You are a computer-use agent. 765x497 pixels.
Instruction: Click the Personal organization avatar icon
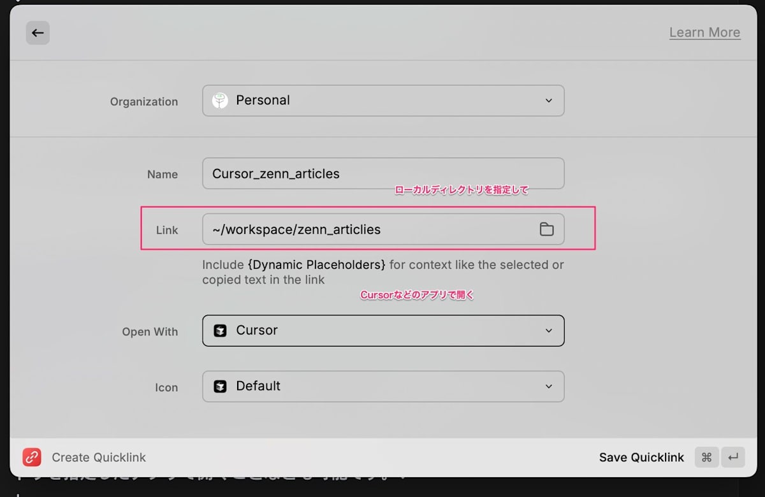[x=220, y=101]
